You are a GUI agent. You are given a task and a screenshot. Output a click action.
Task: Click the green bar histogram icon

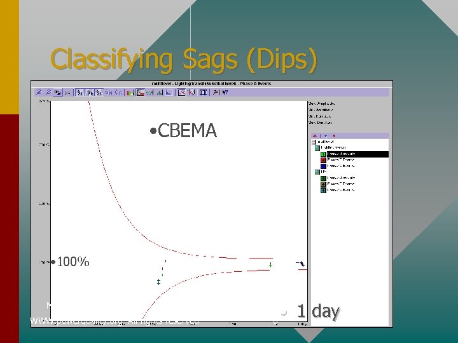click(160, 93)
